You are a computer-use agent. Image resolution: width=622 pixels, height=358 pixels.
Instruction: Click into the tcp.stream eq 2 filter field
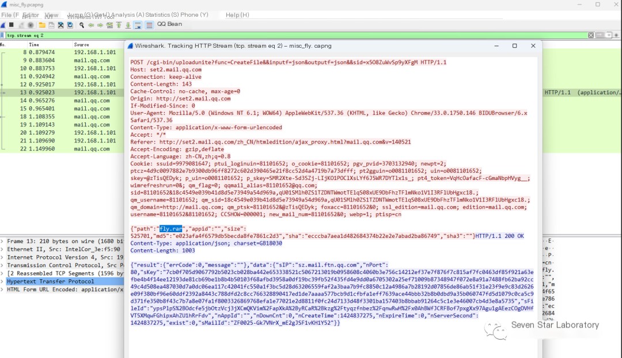pos(296,35)
